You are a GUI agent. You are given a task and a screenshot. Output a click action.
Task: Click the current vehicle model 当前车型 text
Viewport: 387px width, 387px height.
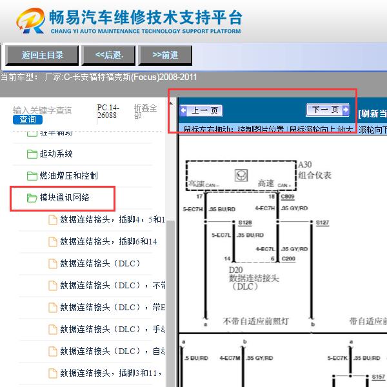(99, 77)
